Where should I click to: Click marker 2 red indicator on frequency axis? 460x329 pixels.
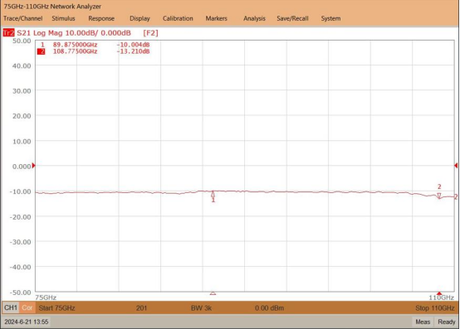pos(439,293)
